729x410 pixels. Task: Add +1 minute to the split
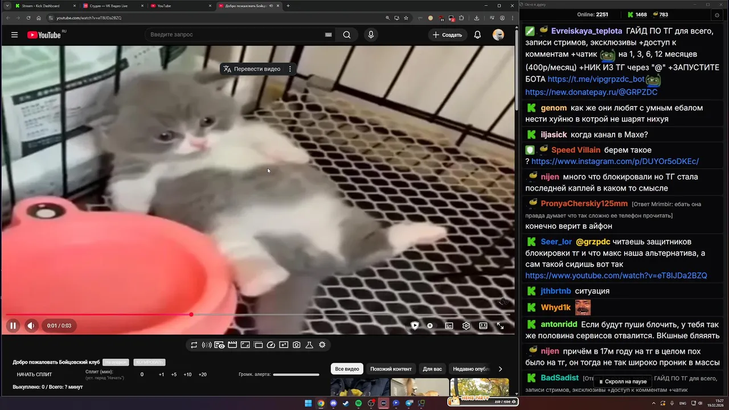tap(161, 375)
